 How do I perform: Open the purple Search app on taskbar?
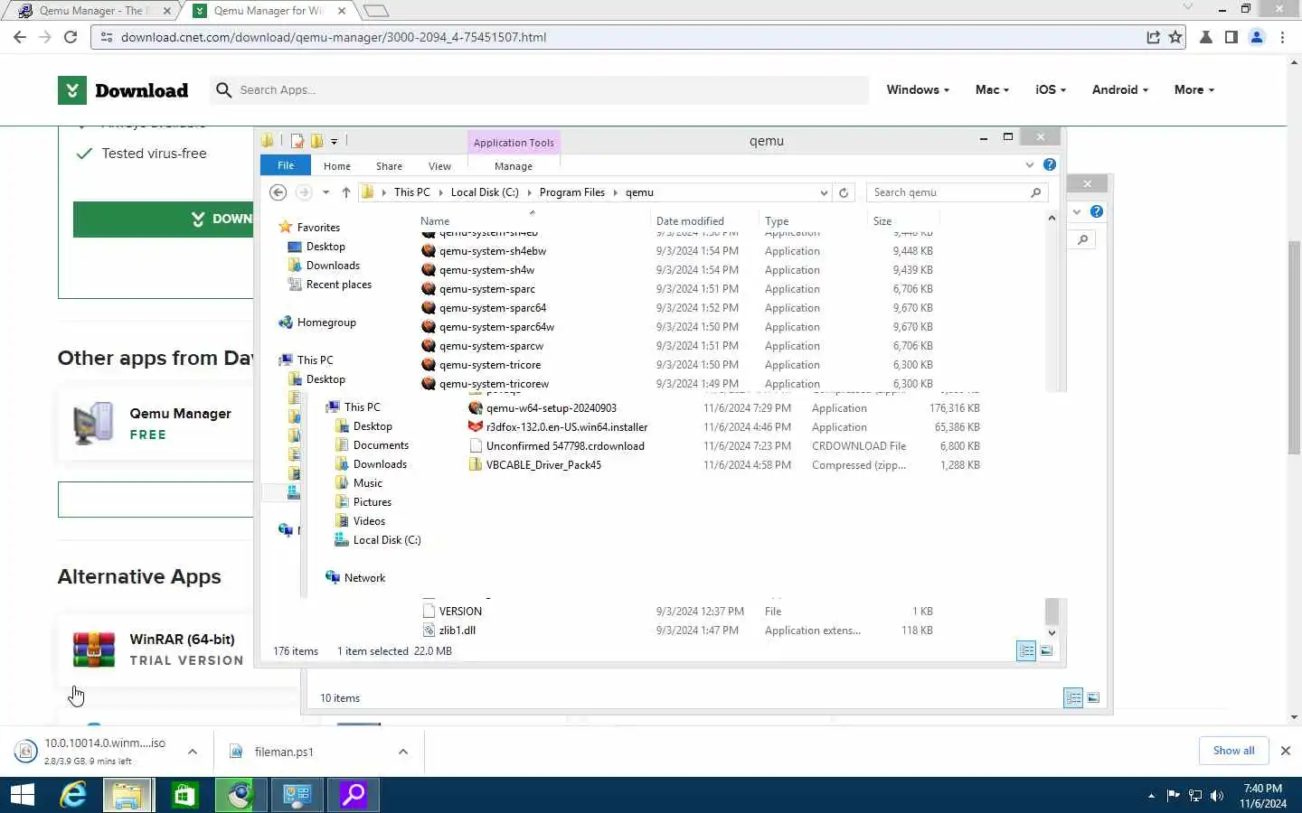click(353, 795)
